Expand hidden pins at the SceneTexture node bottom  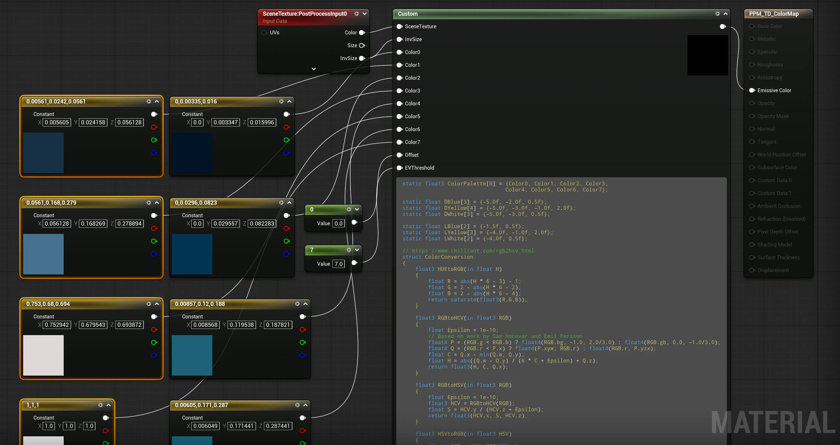(314, 69)
